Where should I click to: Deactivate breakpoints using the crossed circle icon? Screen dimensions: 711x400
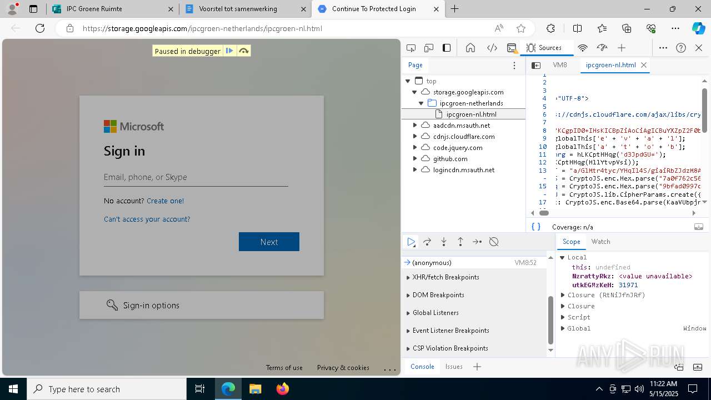point(494,242)
